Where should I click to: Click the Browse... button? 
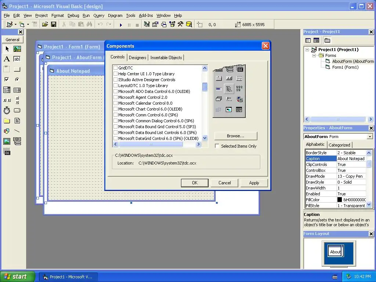[235, 136]
